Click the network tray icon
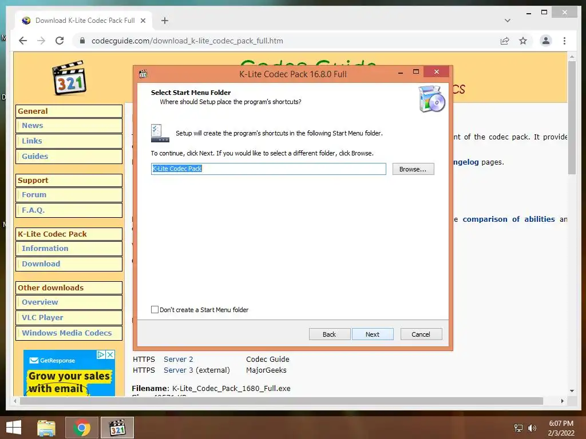The height and width of the screenshot is (439, 586). [x=518, y=428]
